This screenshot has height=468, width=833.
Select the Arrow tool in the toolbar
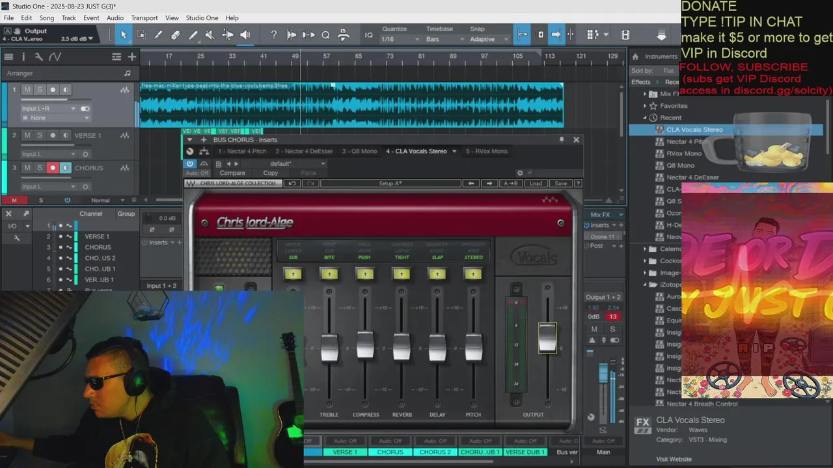(x=124, y=35)
